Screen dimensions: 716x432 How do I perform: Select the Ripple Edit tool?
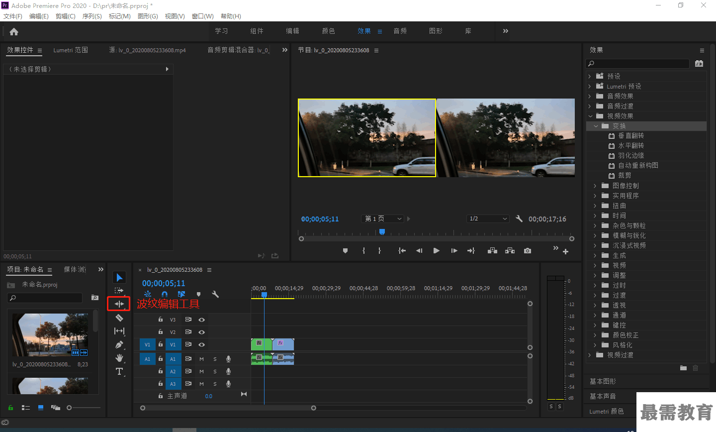(119, 304)
